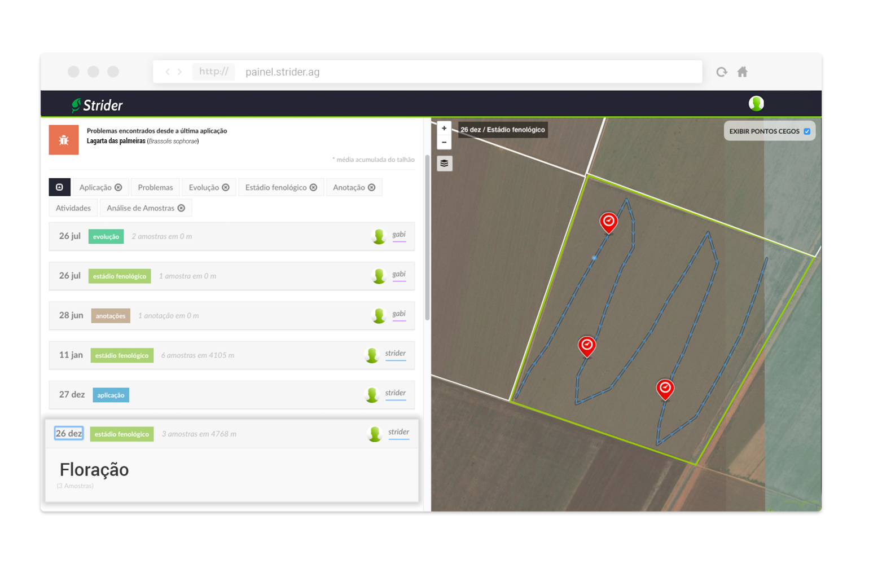The image size is (869, 564).
Task: Expand the 26 jul estádio fenológico entry
Action: click(x=232, y=276)
